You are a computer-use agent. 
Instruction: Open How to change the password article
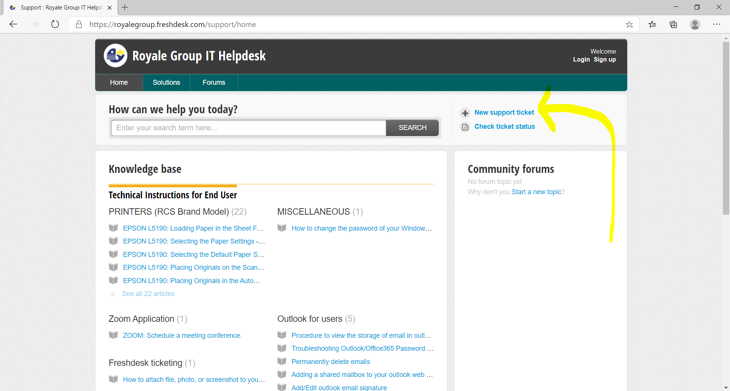tap(362, 228)
